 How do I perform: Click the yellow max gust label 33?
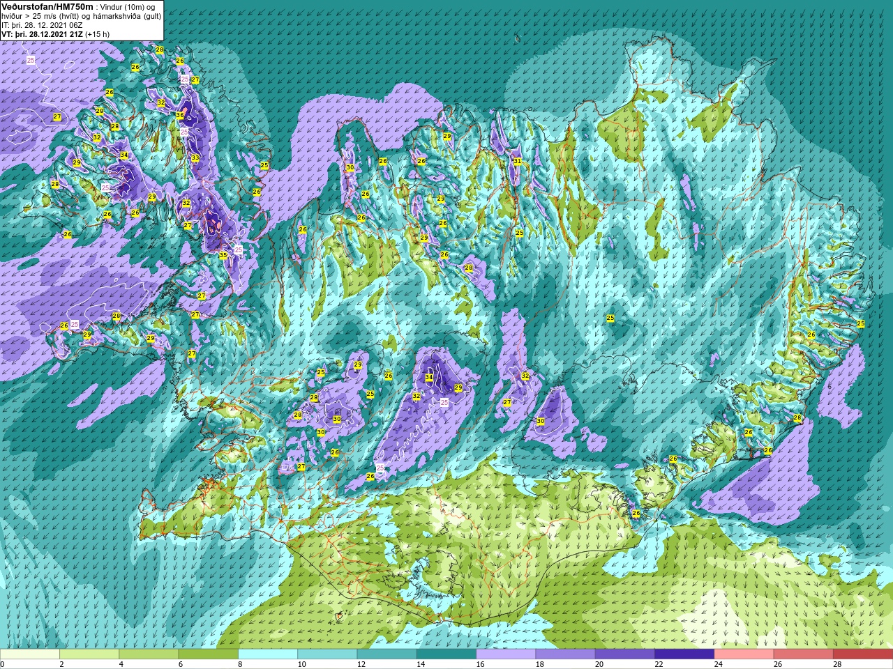click(195, 159)
